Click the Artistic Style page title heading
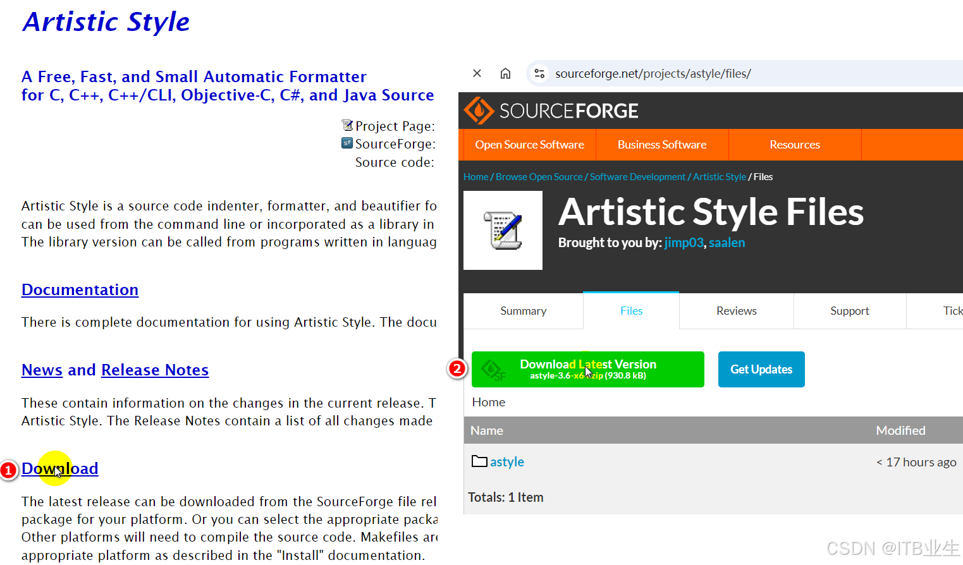Image resolution: width=963 pixels, height=565 pixels. (106, 22)
